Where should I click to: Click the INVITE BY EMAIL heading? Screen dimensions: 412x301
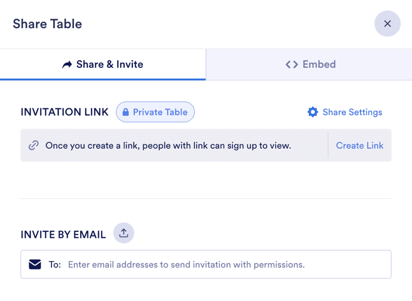[63, 233]
